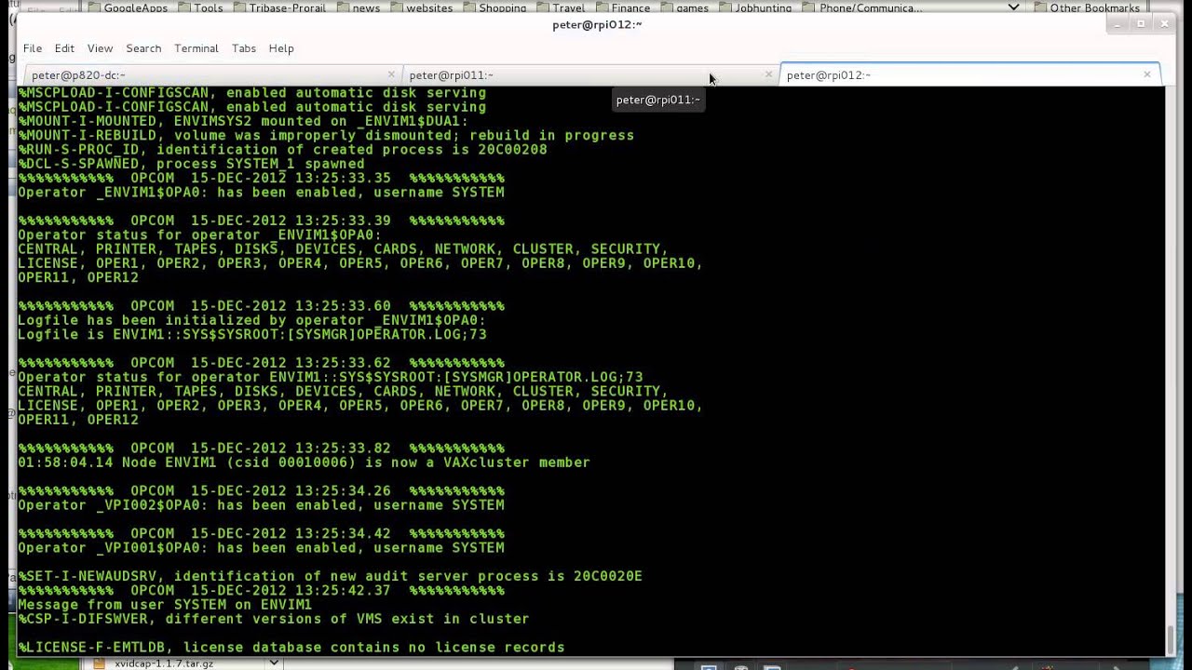
Task: Open the Help menu
Action: click(281, 48)
